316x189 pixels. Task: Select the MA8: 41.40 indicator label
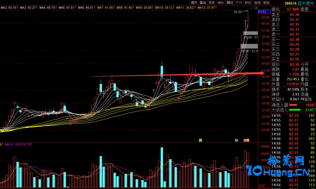pos(125,8)
